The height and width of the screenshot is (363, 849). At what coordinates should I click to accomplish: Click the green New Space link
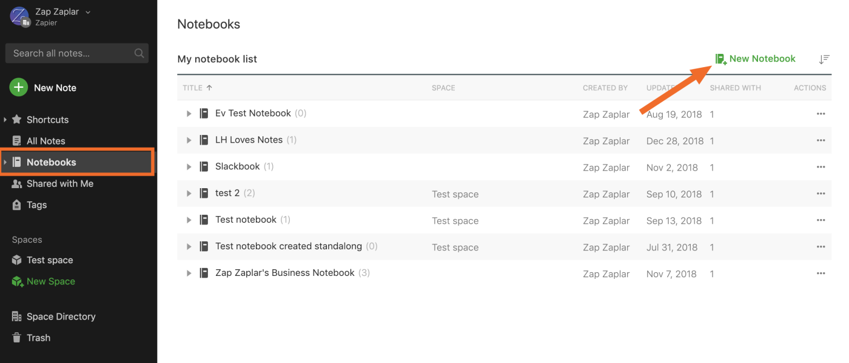point(50,281)
